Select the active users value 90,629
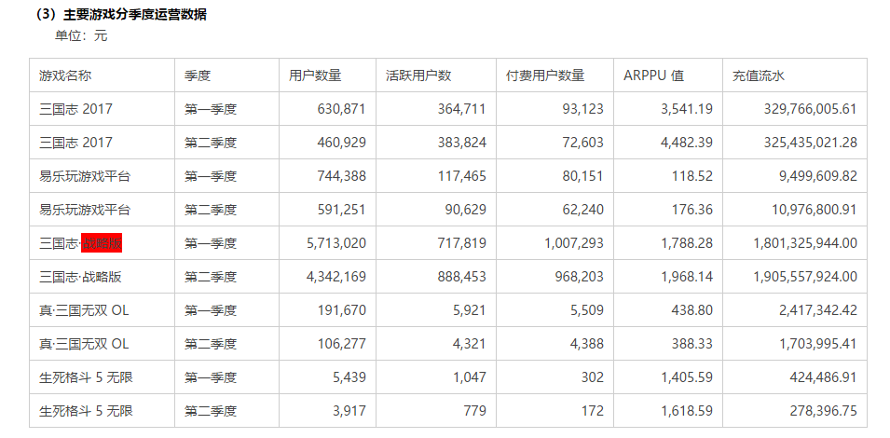 pyautogui.click(x=465, y=210)
